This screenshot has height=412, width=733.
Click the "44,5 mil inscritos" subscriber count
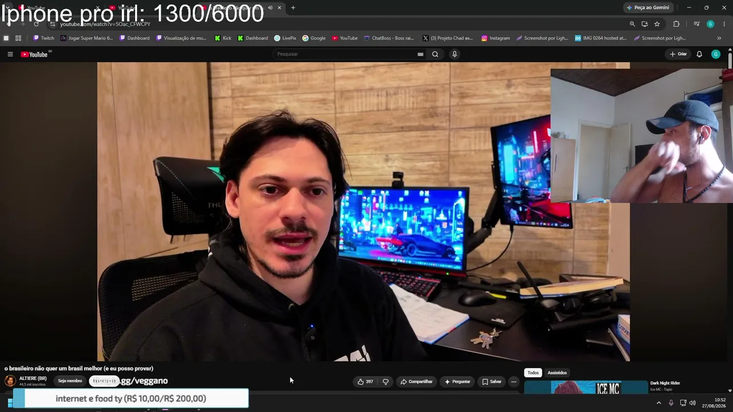coord(33,385)
